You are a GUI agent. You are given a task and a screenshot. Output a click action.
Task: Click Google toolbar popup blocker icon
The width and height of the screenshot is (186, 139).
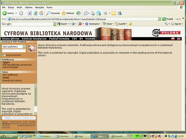coord(80,24)
